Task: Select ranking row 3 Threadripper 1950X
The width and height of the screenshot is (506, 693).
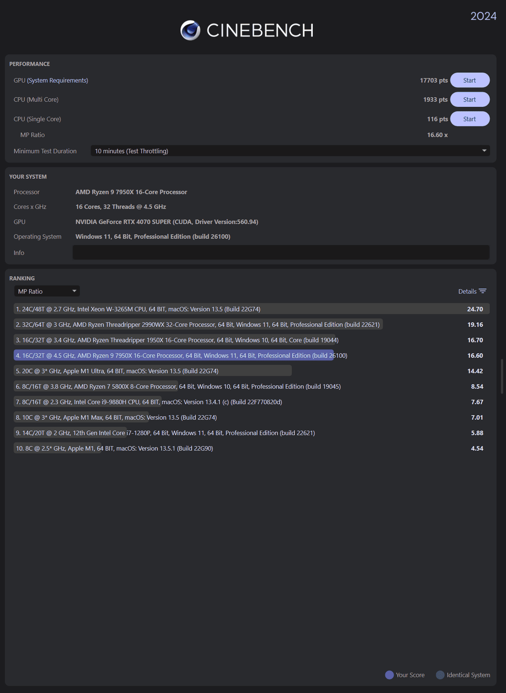Action: (x=252, y=340)
